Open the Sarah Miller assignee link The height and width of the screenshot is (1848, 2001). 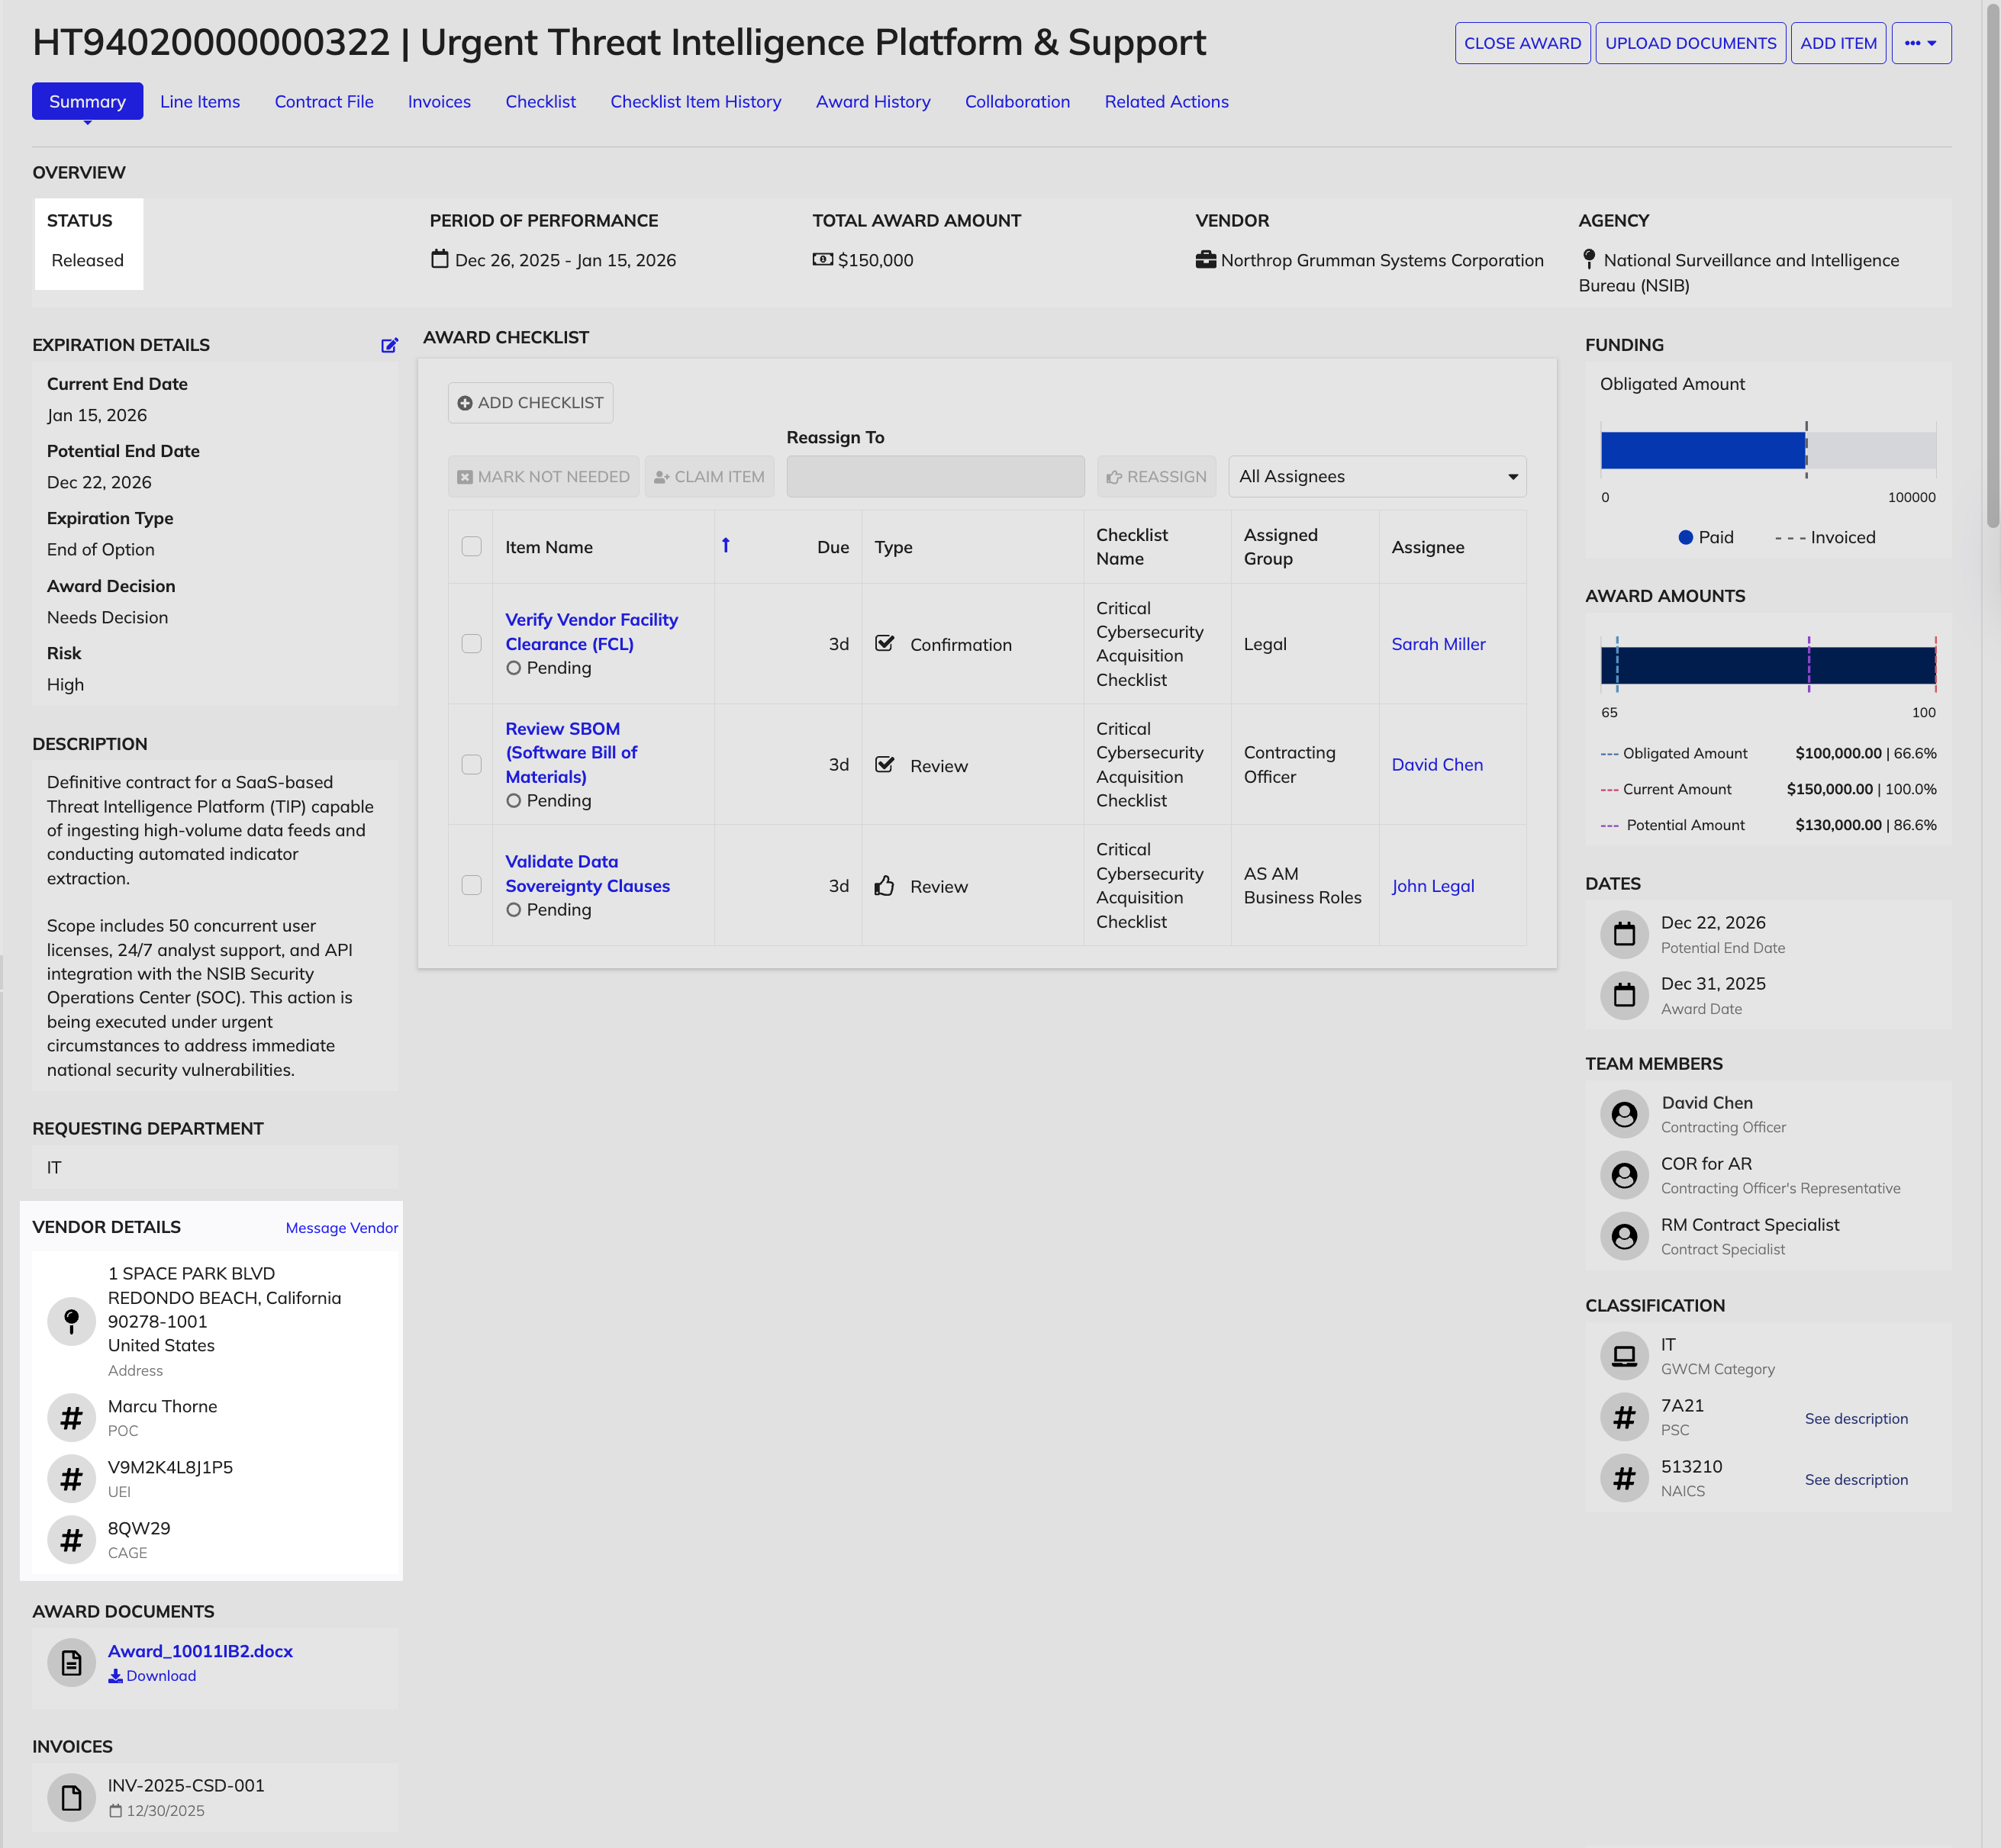coord(1438,644)
